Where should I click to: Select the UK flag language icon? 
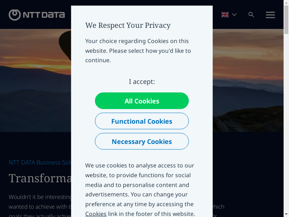coord(225,15)
